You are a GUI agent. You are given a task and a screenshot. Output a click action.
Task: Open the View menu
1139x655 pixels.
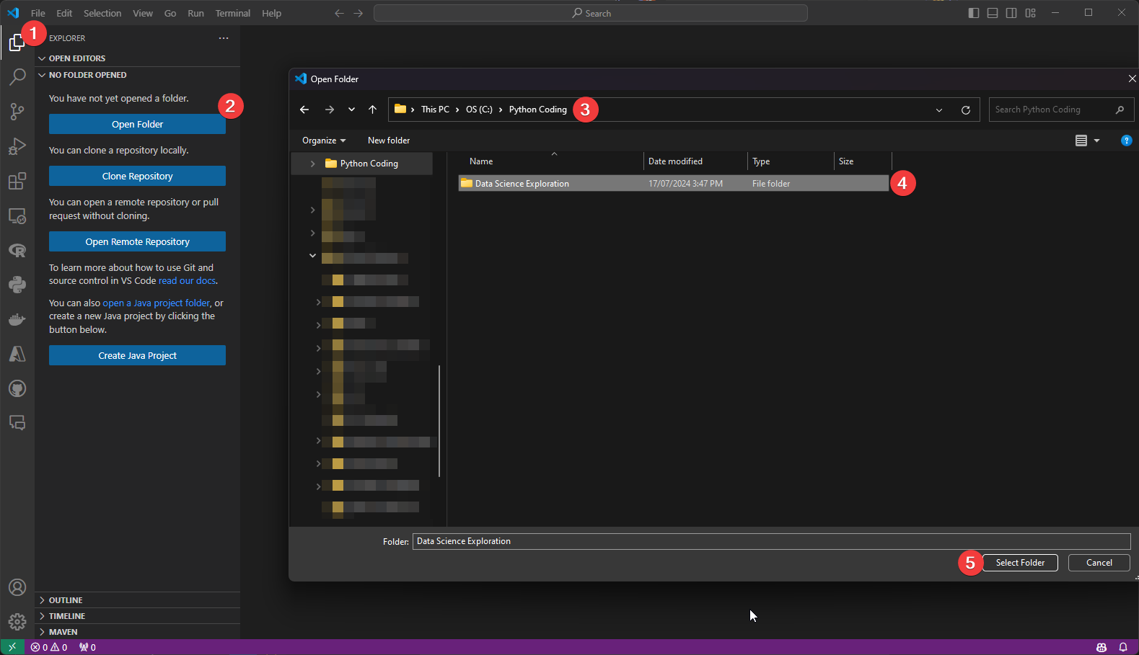pyautogui.click(x=143, y=13)
